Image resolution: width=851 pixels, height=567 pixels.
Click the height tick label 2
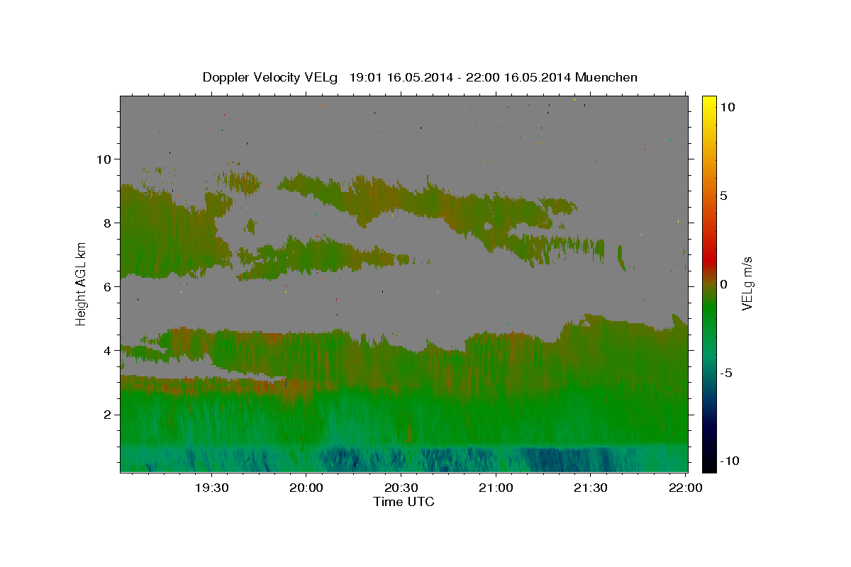click(x=109, y=414)
